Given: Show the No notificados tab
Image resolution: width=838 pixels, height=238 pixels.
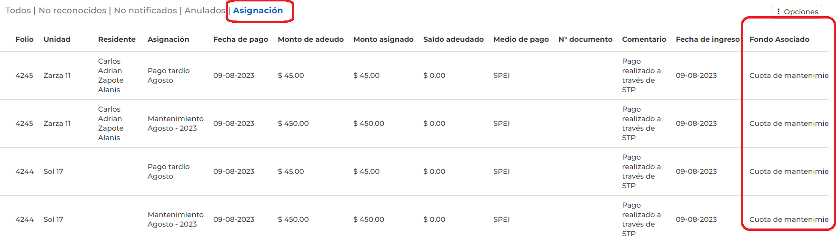Looking at the screenshot, I should point(145,10).
